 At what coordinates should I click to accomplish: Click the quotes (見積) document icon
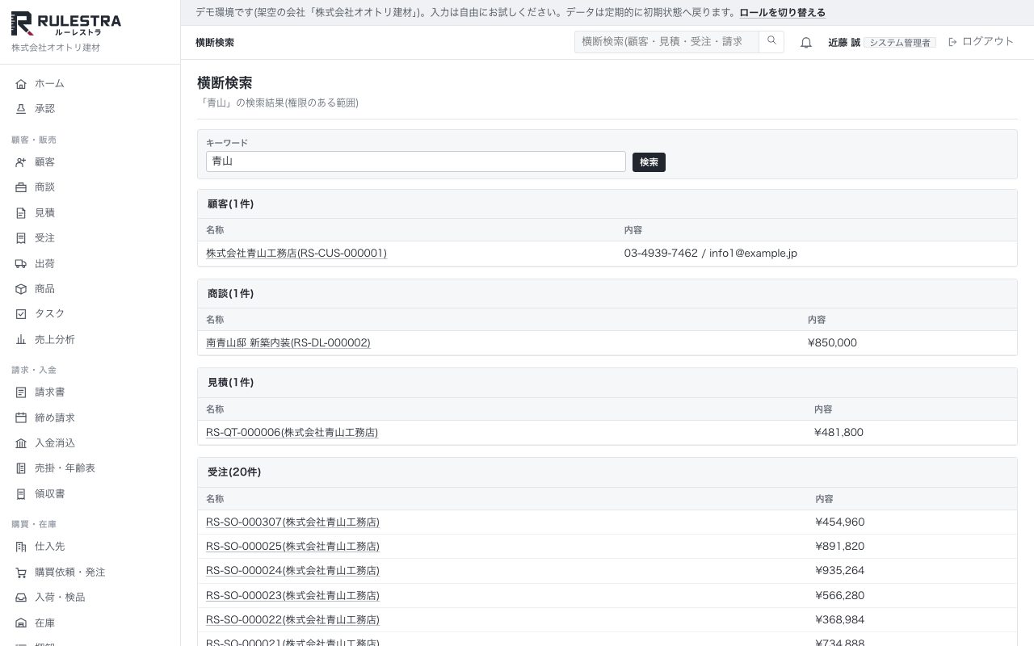tap(21, 213)
